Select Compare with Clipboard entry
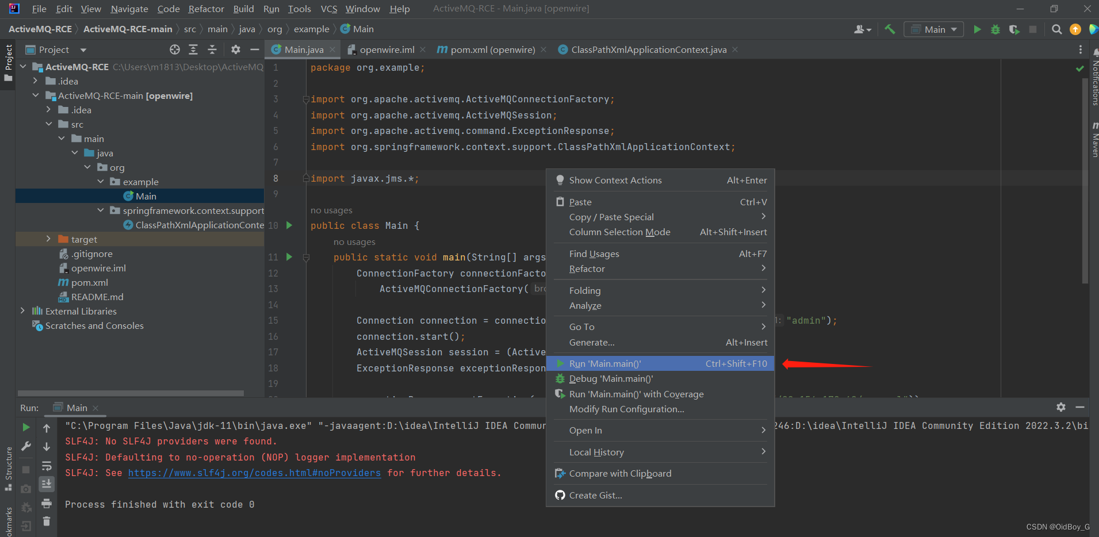This screenshot has height=537, width=1099. click(660, 474)
